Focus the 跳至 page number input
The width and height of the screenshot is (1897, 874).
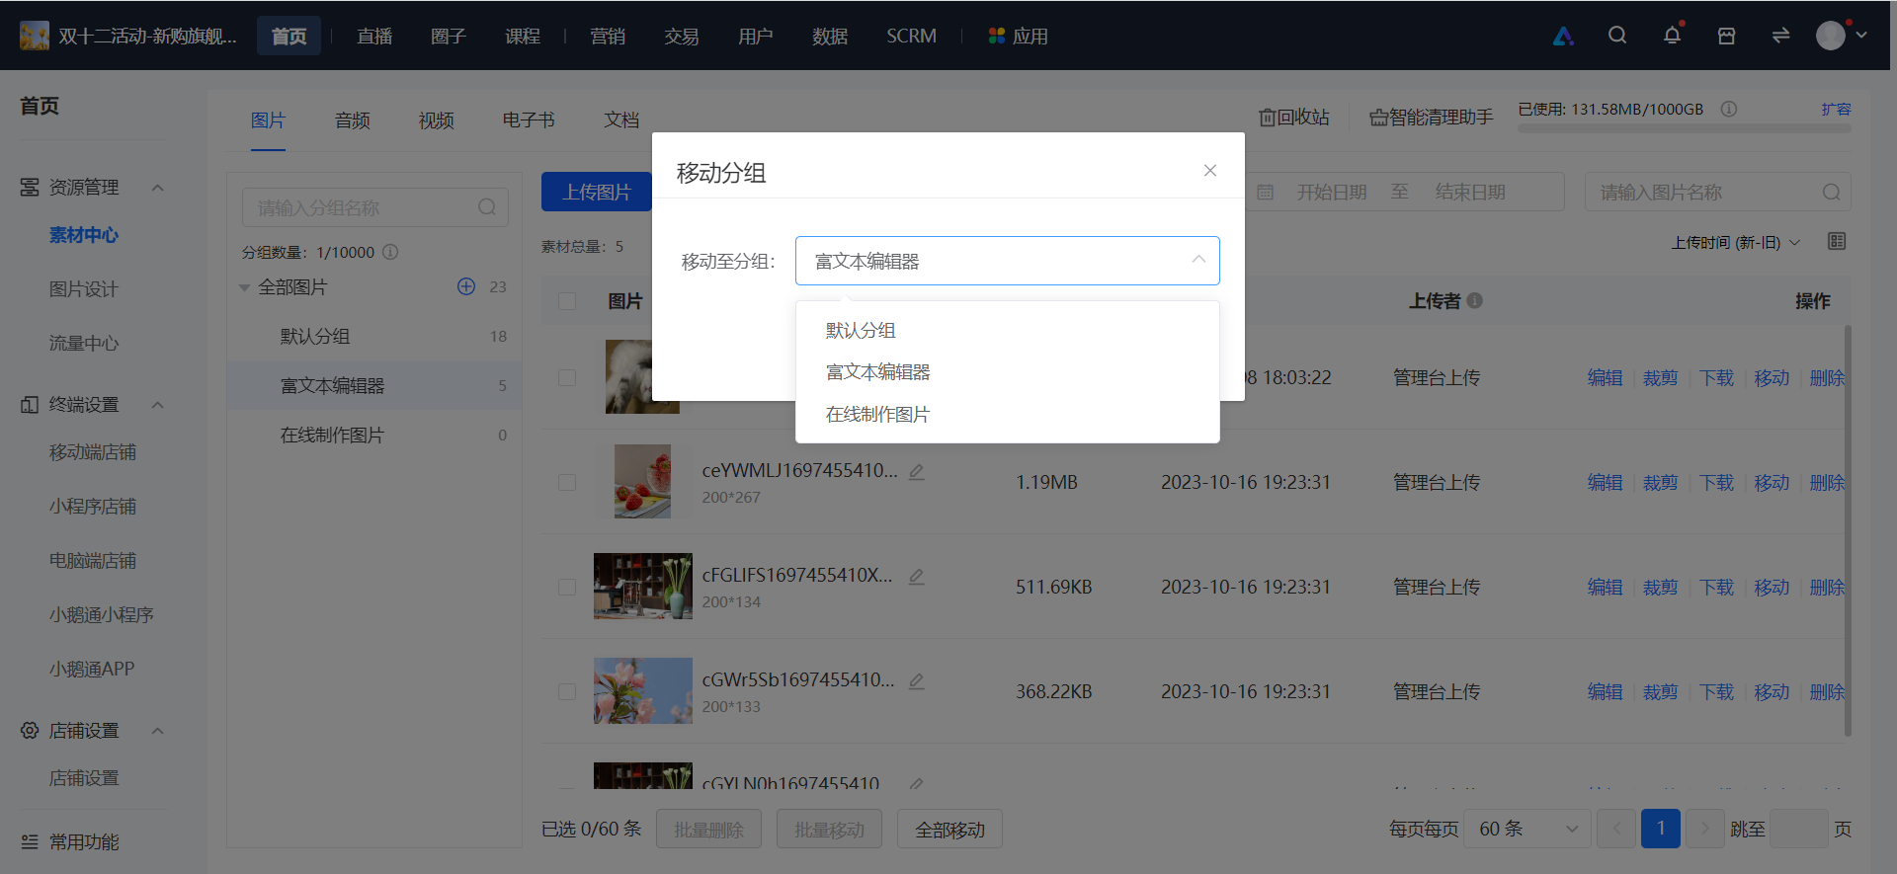coord(1798,829)
